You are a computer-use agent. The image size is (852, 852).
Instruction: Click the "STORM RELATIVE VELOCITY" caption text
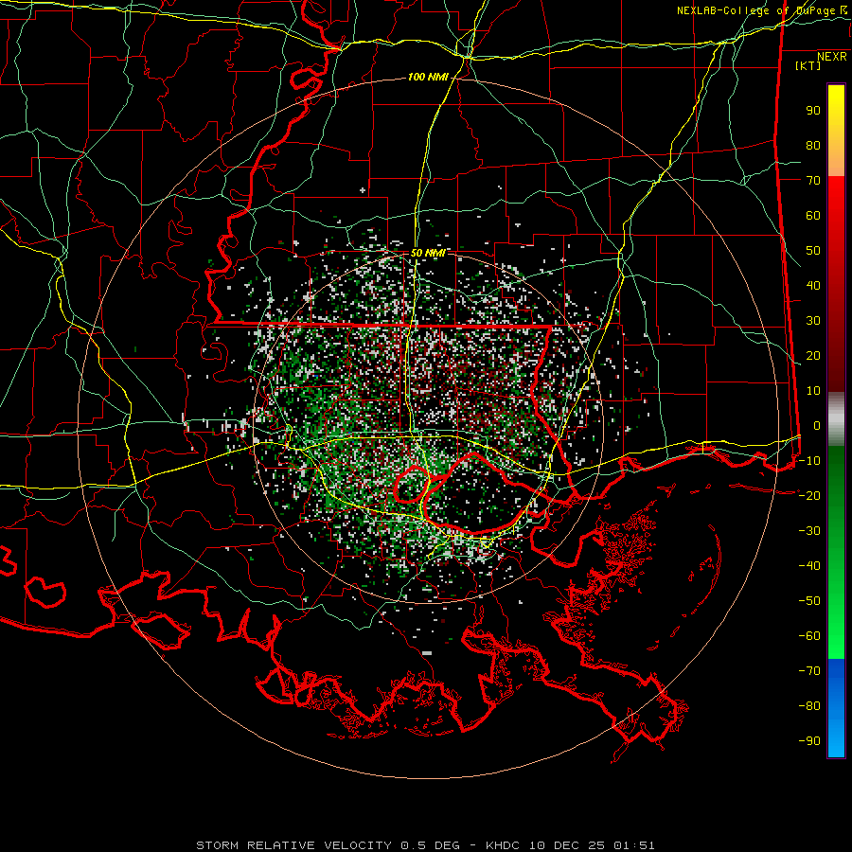(294, 845)
